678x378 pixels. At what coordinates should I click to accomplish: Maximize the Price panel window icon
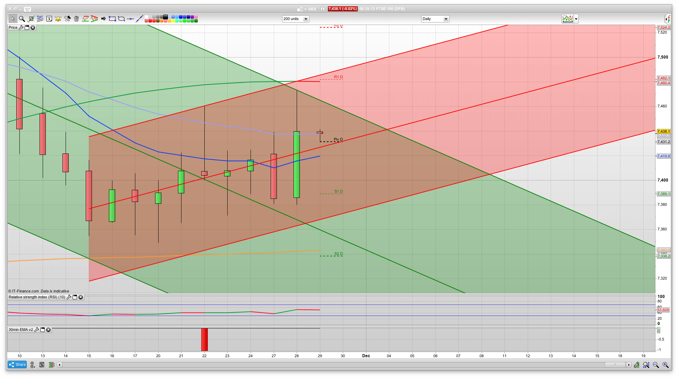pos(27,27)
